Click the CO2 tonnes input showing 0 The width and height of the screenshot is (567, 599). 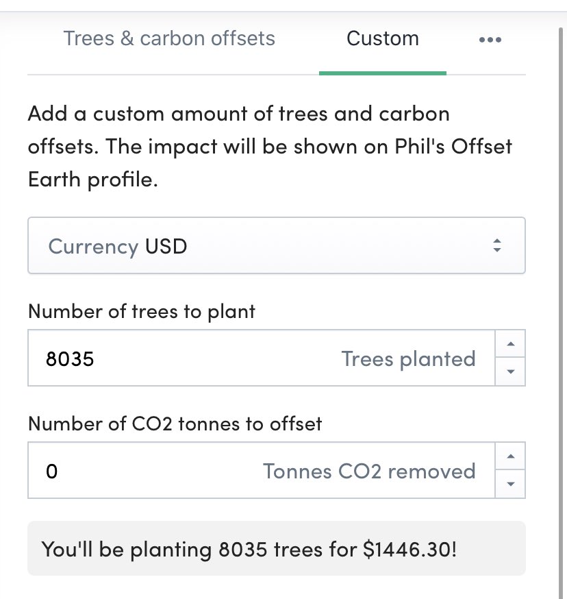[151, 471]
